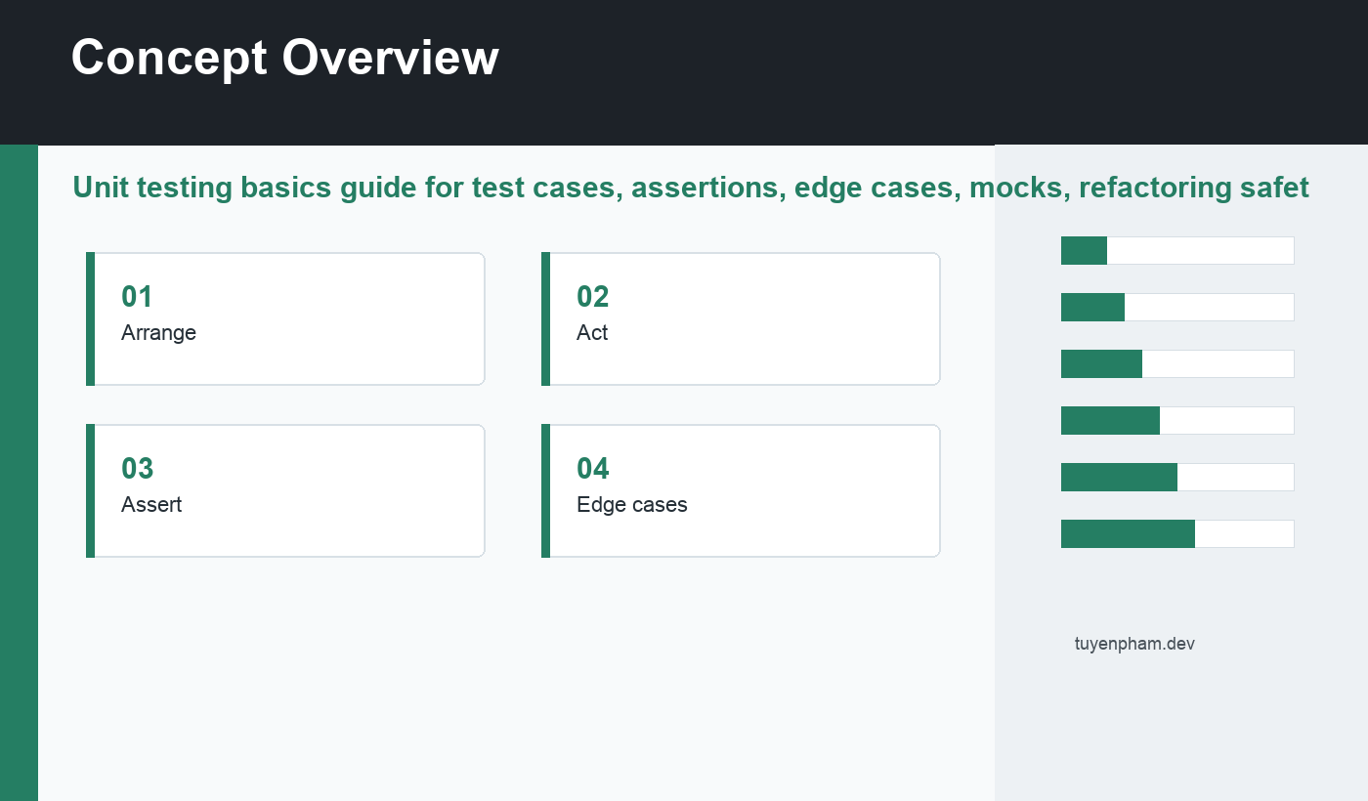Click the number 04 label

coord(593,468)
